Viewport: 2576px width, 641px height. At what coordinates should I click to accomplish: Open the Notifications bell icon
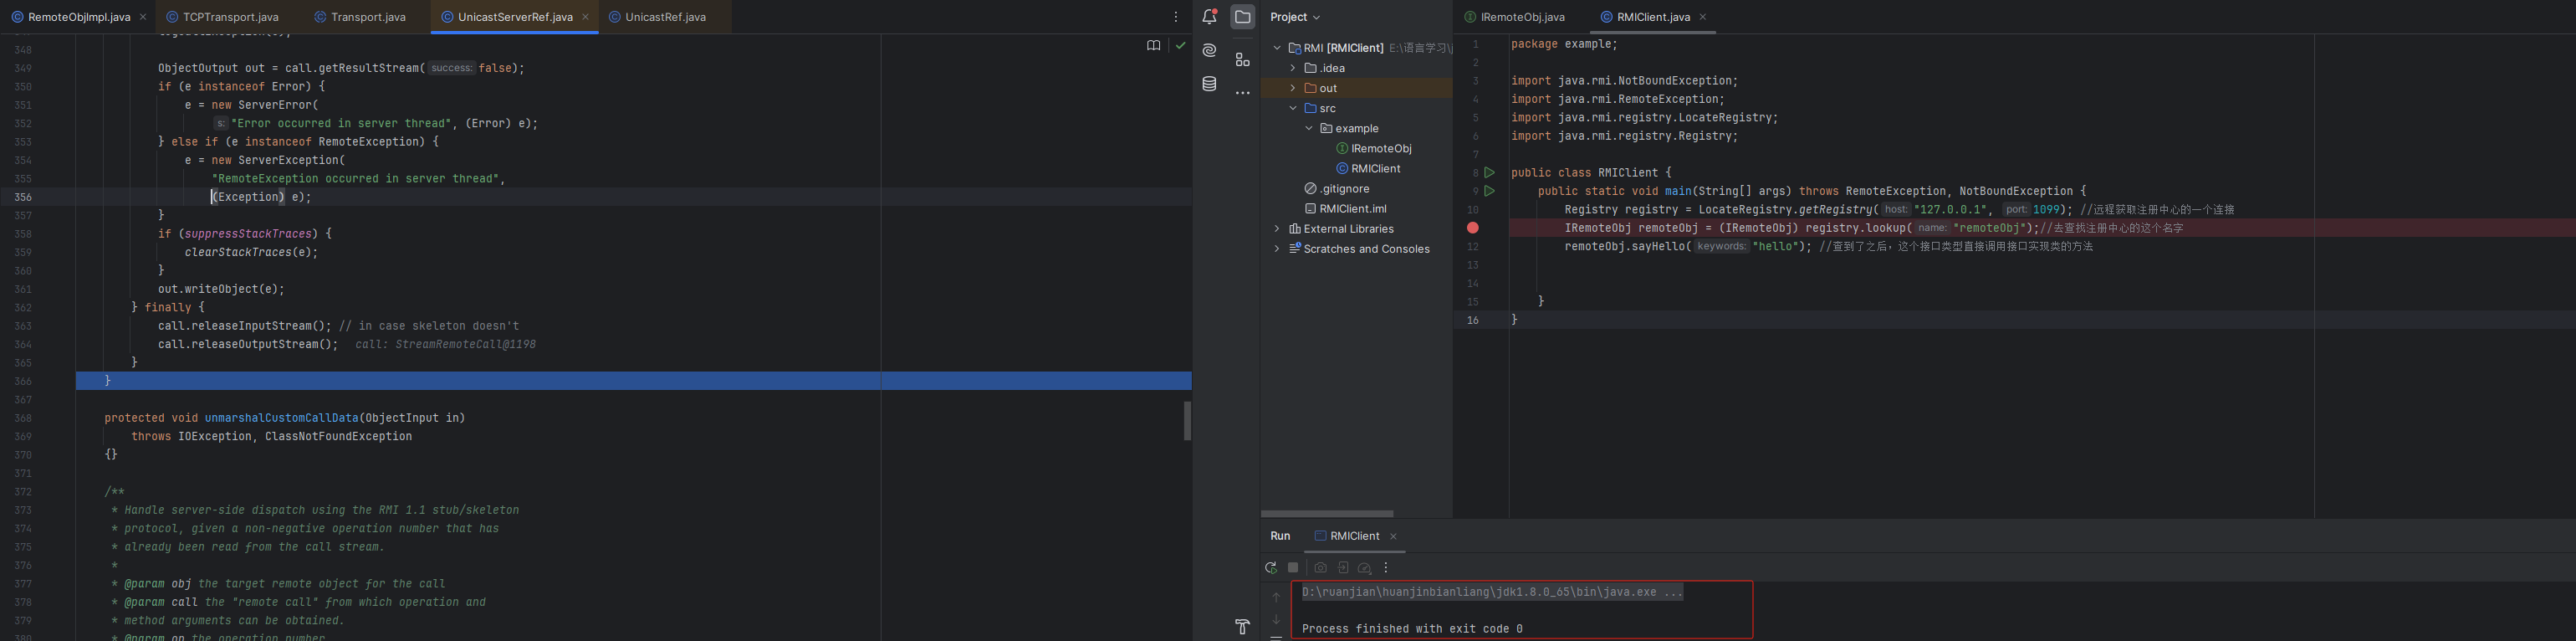[1210, 17]
